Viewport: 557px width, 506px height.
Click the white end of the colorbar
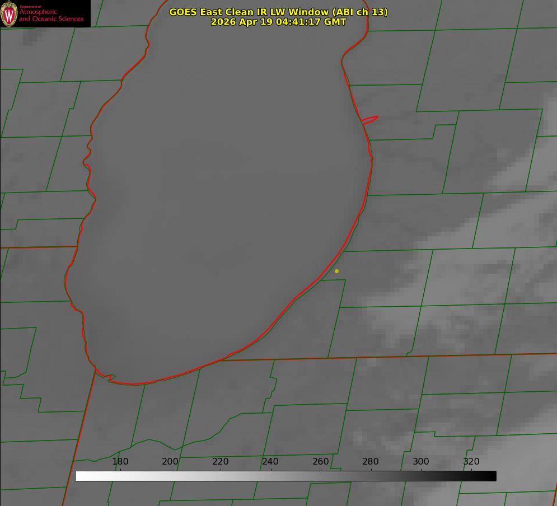82,476
